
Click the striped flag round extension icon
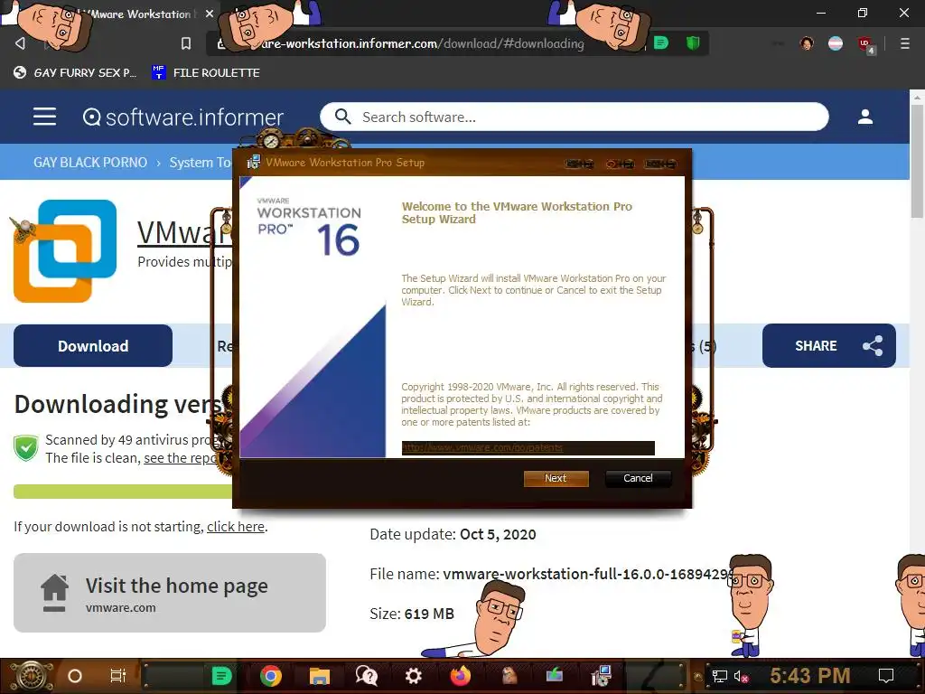coord(836,43)
